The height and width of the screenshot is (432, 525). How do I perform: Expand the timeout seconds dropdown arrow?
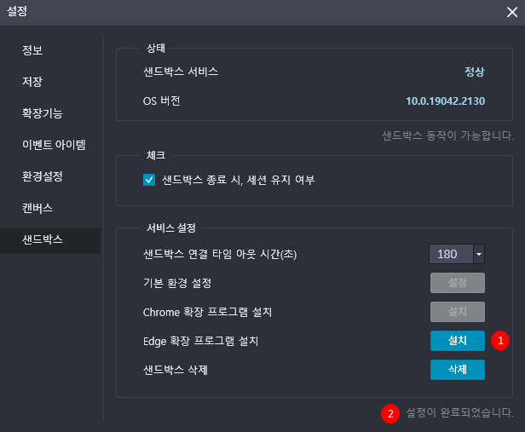479,254
